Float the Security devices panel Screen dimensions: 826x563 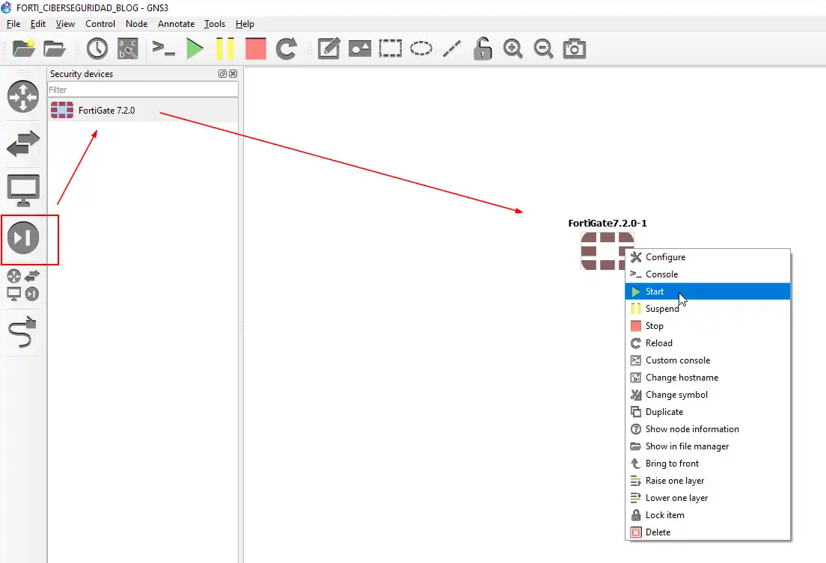coord(222,74)
